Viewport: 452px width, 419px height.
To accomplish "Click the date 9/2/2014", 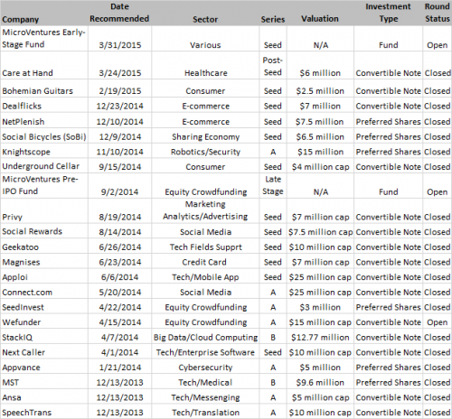I will coord(120,191).
